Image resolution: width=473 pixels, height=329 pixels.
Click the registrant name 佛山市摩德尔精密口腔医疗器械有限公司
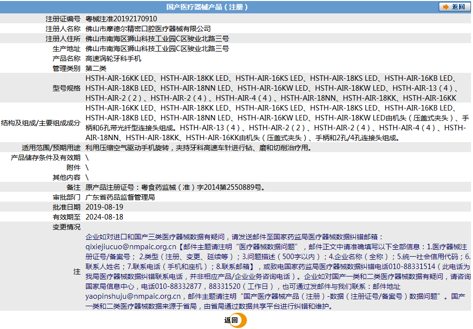coord(148,29)
